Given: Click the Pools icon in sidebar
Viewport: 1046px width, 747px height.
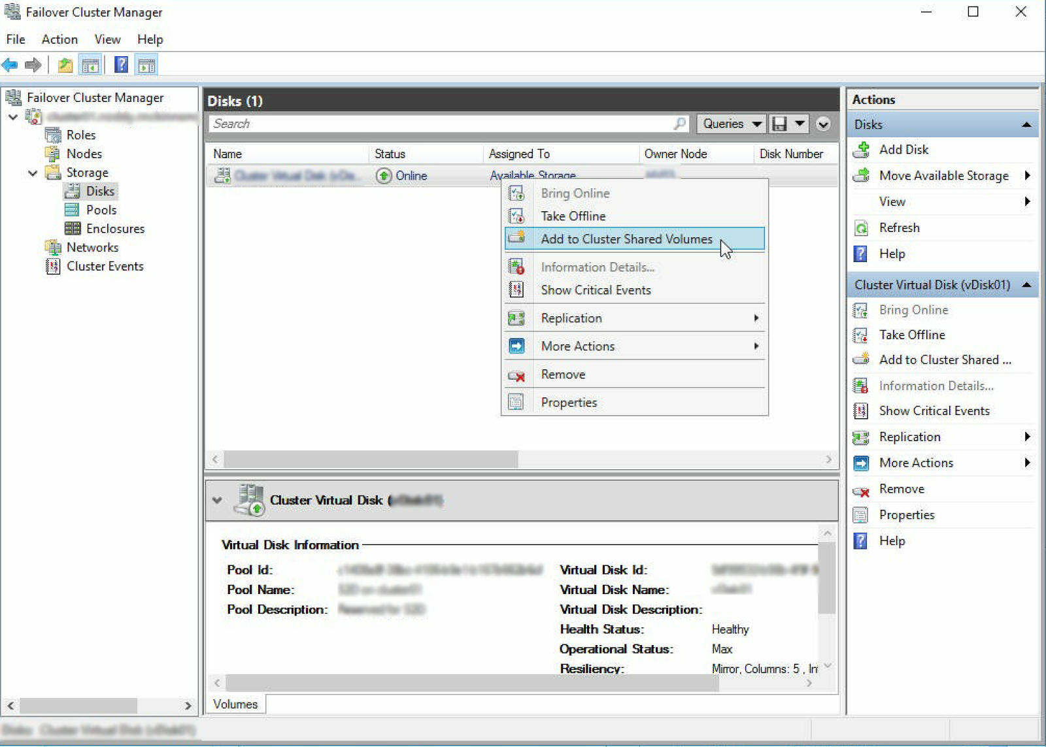Looking at the screenshot, I should (x=72, y=210).
